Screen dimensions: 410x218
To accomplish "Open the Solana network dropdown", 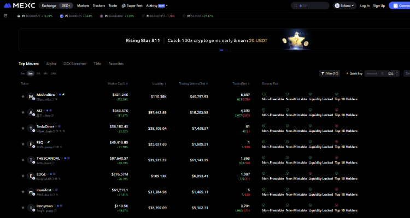I will (344, 5).
